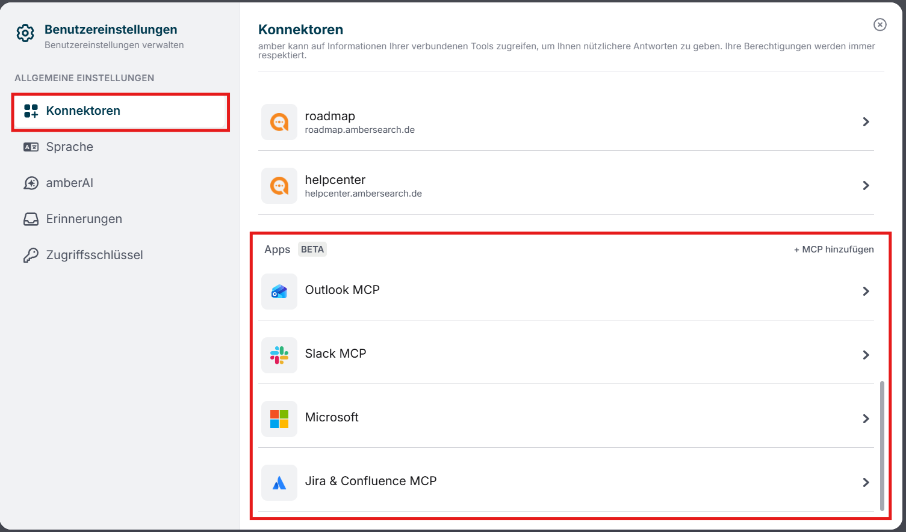
Task: Select the Konnektoren settings menu item
Action: click(120, 111)
